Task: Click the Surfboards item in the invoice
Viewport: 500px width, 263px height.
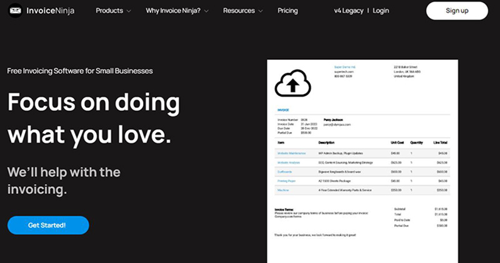Action: coord(284,171)
